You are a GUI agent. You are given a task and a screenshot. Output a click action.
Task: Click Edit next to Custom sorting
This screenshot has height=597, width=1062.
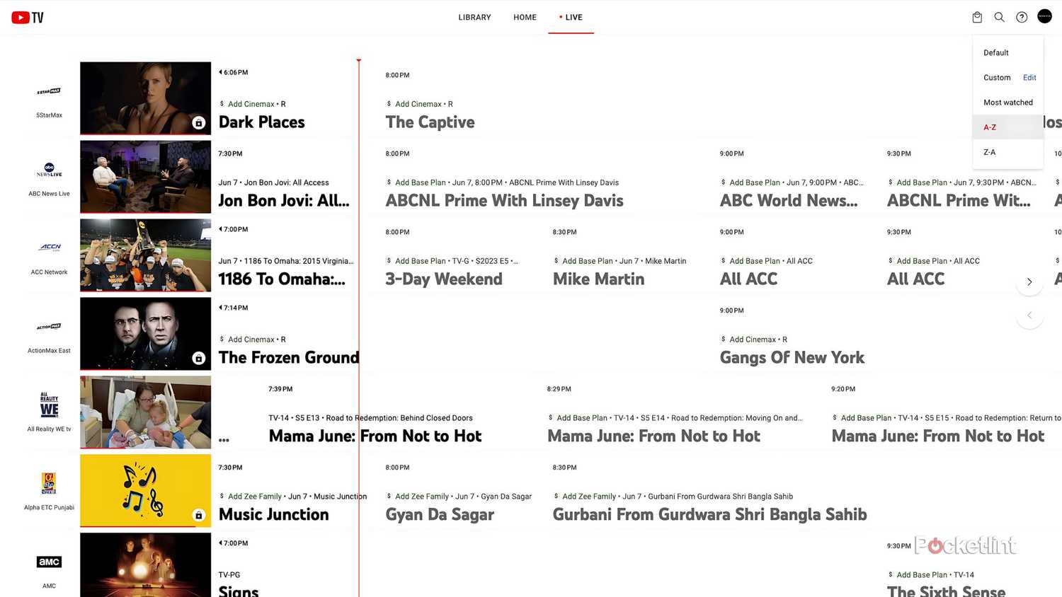(x=1029, y=78)
